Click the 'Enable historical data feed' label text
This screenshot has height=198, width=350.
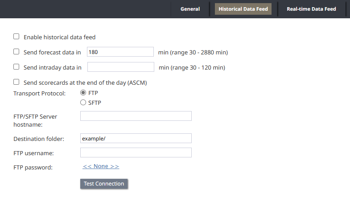tap(60, 37)
